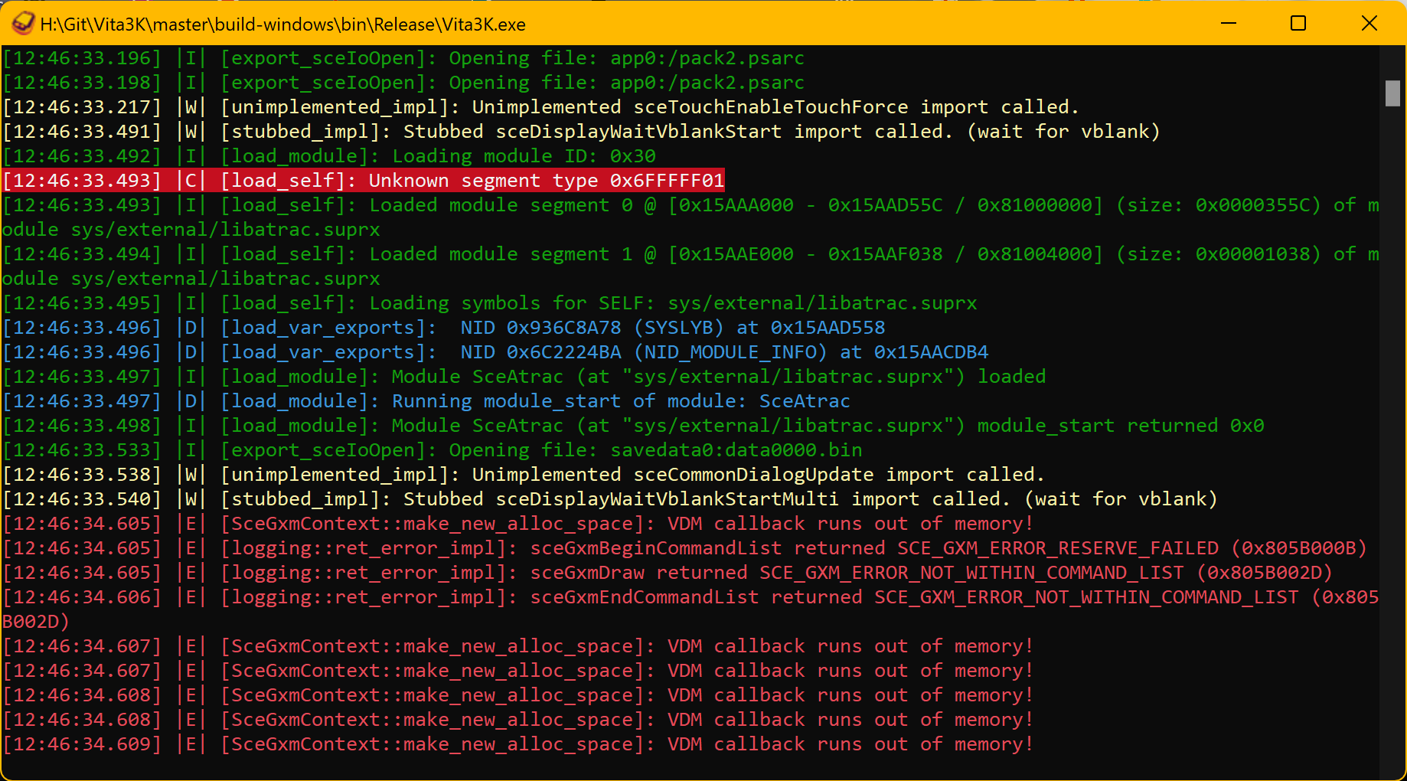
Task: Maximize the Vita3K console window
Action: [1298, 24]
